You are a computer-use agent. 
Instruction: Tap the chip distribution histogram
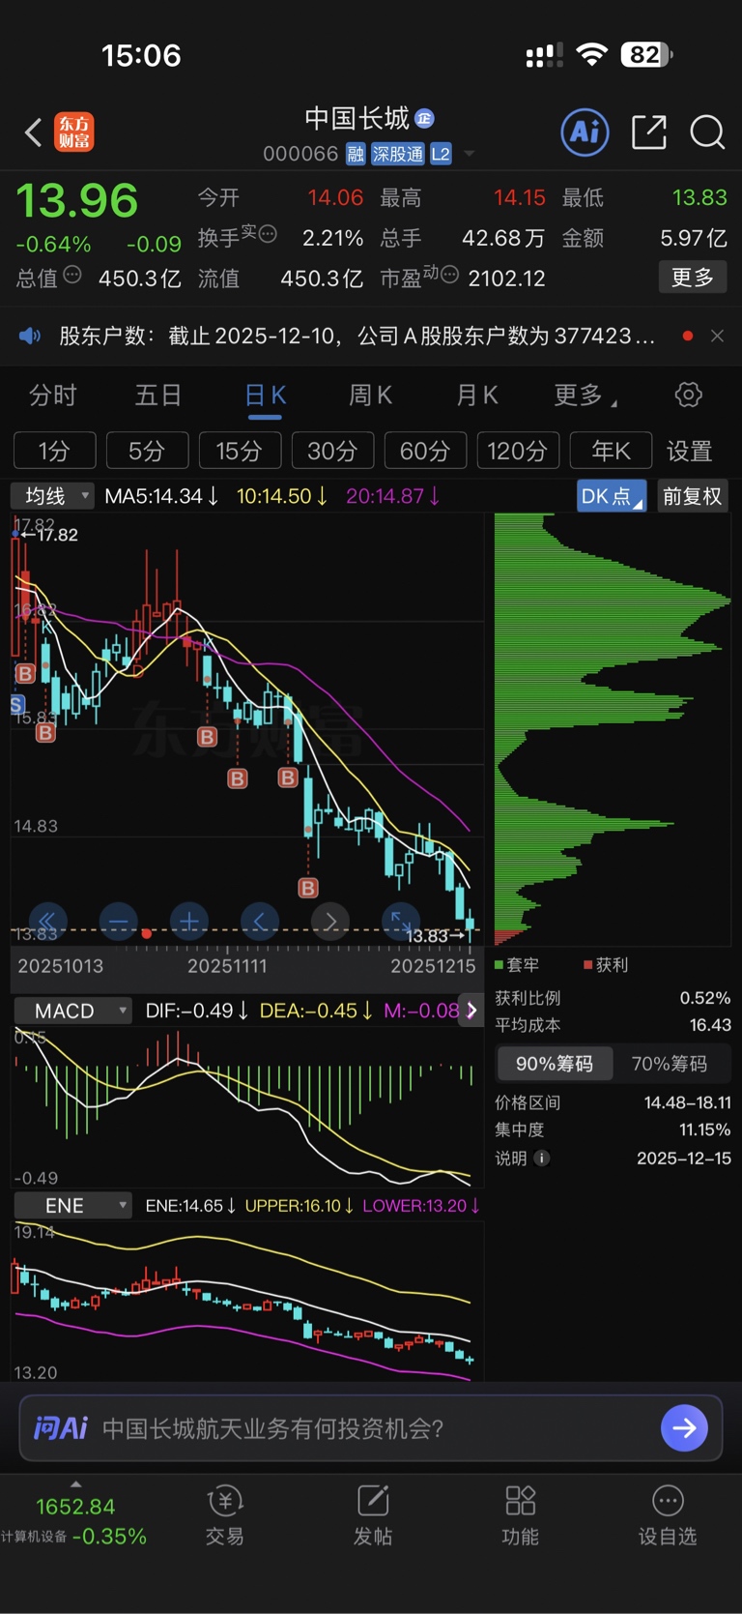coord(613,729)
